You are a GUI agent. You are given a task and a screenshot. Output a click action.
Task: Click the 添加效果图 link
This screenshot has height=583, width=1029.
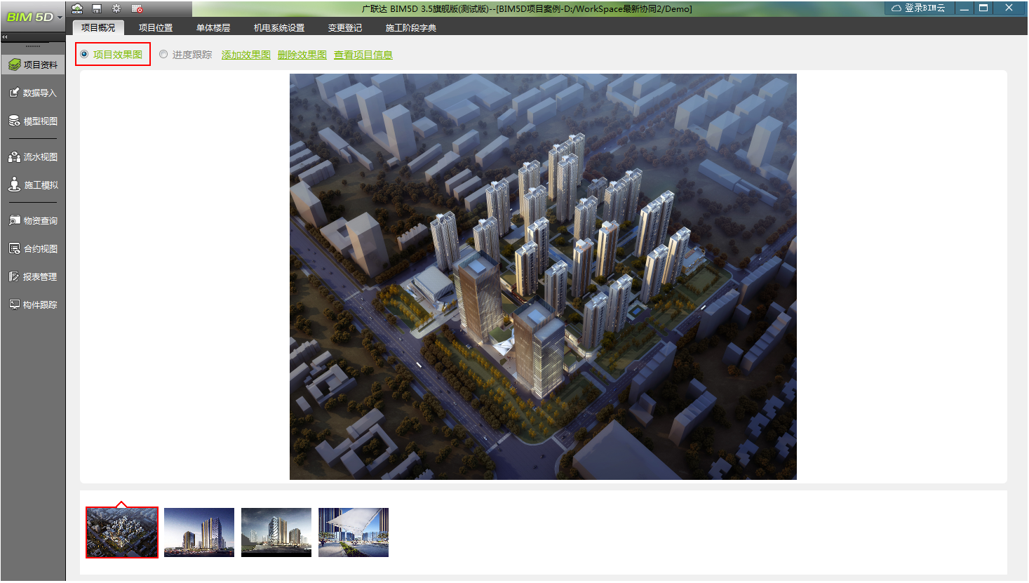pyautogui.click(x=246, y=55)
